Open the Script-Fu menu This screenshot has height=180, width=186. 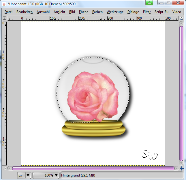(x=161, y=12)
